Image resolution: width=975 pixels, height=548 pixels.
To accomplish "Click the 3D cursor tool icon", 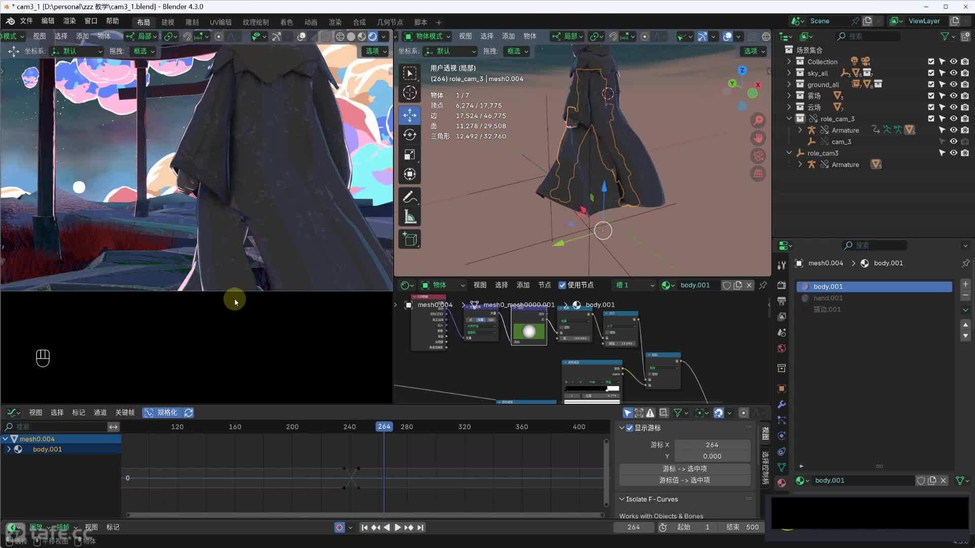I will 409,93.
